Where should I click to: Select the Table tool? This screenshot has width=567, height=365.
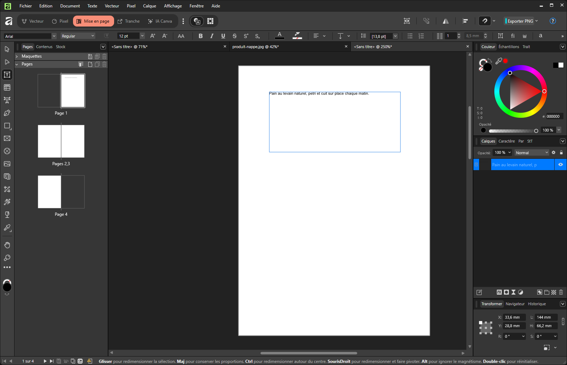[7, 87]
